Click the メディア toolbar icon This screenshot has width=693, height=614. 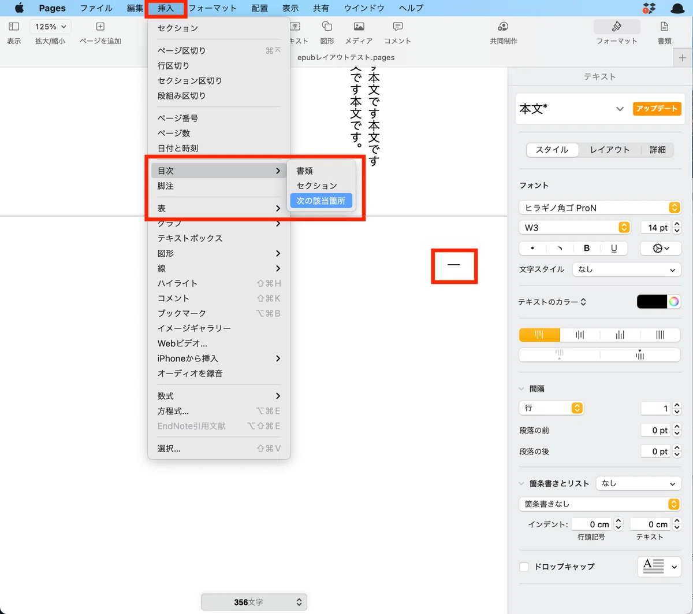(x=359, y=27)
